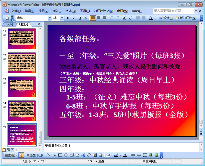Open the 幻灯片放映(D) menu
Viewport: 205px width, 166px height.
(x=103, y=11)
